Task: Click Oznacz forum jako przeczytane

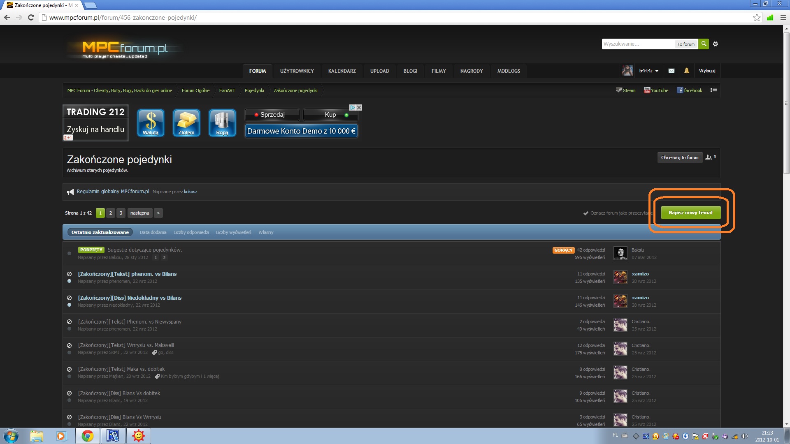Action: (618, 213)
